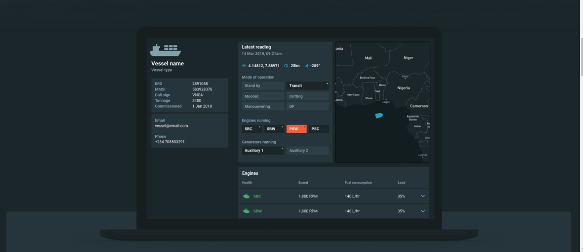Expand the SBW engine row chevron
This screenshot has width=583, height=252.
[x=422, y=211]
